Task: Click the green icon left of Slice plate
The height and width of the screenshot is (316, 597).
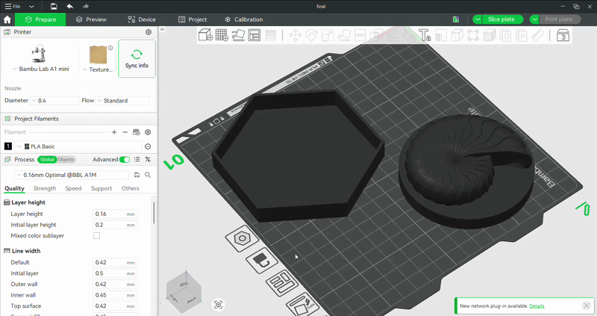Action: pos(456,19)
